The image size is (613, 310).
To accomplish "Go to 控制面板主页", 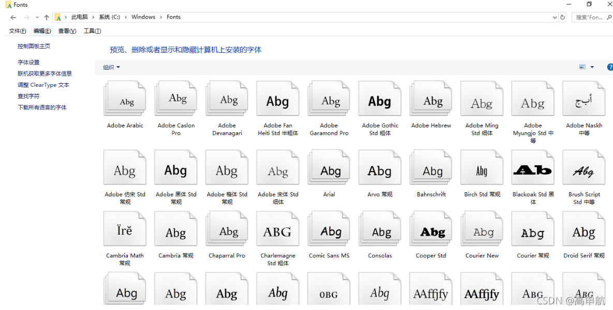I will coord(34,46).
